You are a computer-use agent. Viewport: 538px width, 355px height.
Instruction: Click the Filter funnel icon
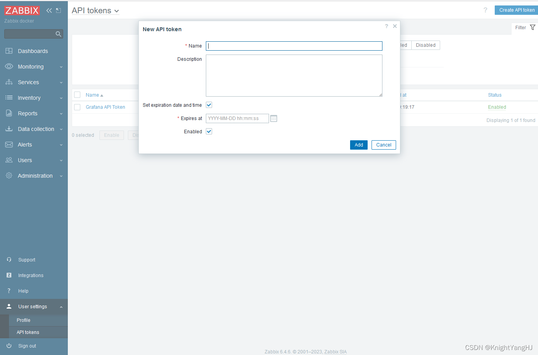(533, 27)
